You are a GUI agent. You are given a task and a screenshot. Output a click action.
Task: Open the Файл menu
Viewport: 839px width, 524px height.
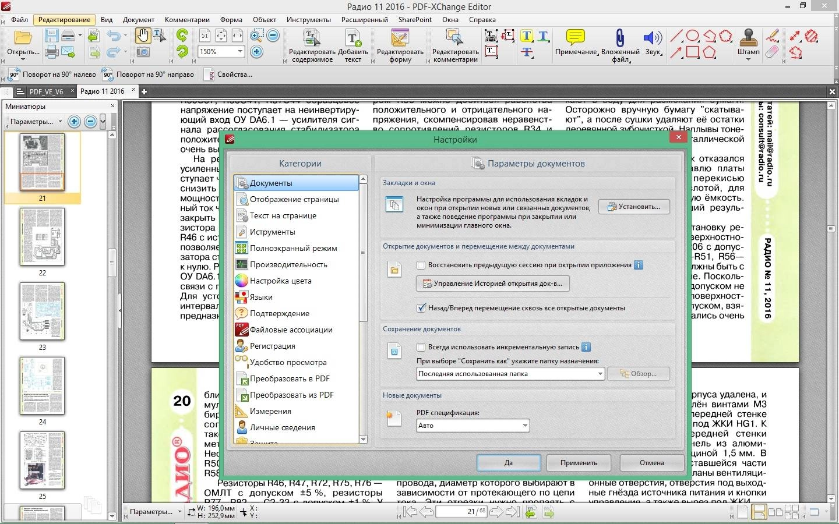coord(19,19)
